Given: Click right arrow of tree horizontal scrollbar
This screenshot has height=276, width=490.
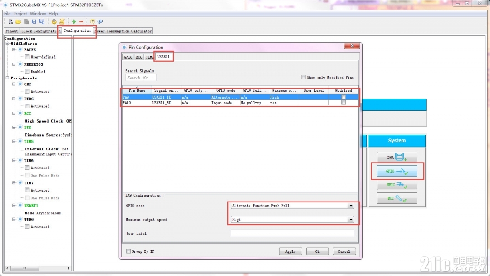Looking at the screenshot, I should [x=69, y=268].
